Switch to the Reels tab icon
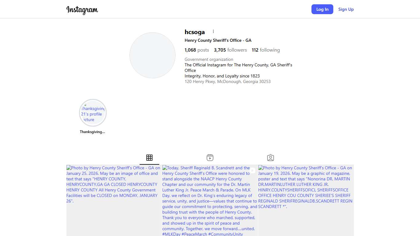The height and width of the screenshot is (236, 420). coord(210,158)
